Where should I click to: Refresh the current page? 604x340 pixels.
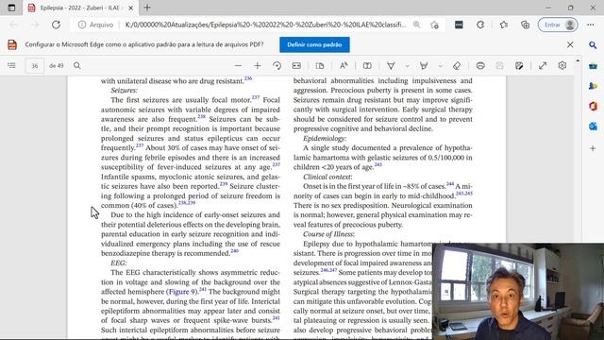(x=57, y=25)
